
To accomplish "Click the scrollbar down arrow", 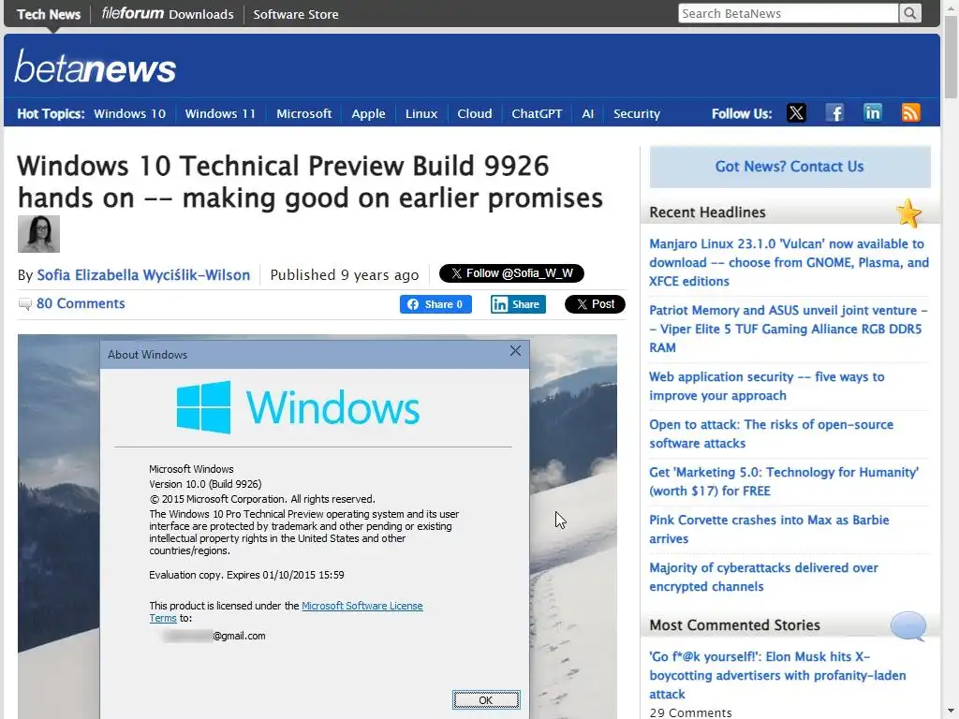I will [951, 712].
